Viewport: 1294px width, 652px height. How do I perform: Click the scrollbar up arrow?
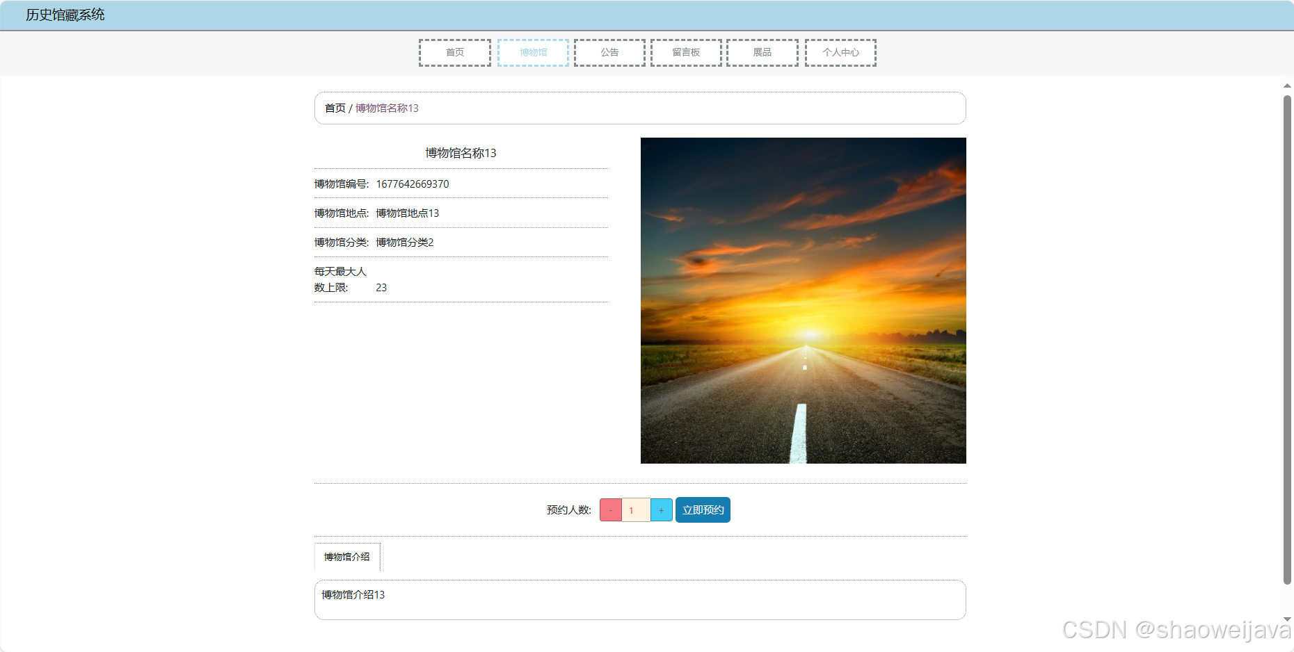pos(1287,85)
